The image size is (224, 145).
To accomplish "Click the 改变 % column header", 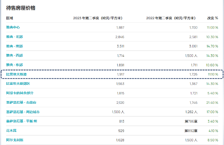I will tap(212, 18).
